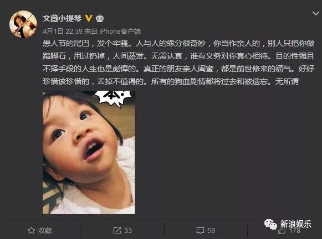Screen dimensions: 322x239
Task: Click the comment bubble icon
Action: pos(200,231)
